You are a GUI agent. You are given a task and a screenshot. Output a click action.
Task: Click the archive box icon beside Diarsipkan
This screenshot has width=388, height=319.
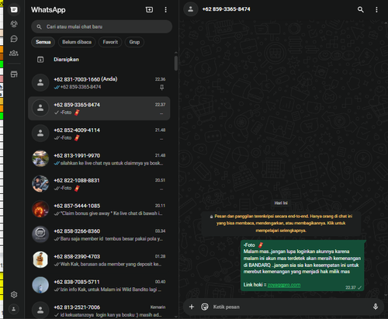point(40,60)
